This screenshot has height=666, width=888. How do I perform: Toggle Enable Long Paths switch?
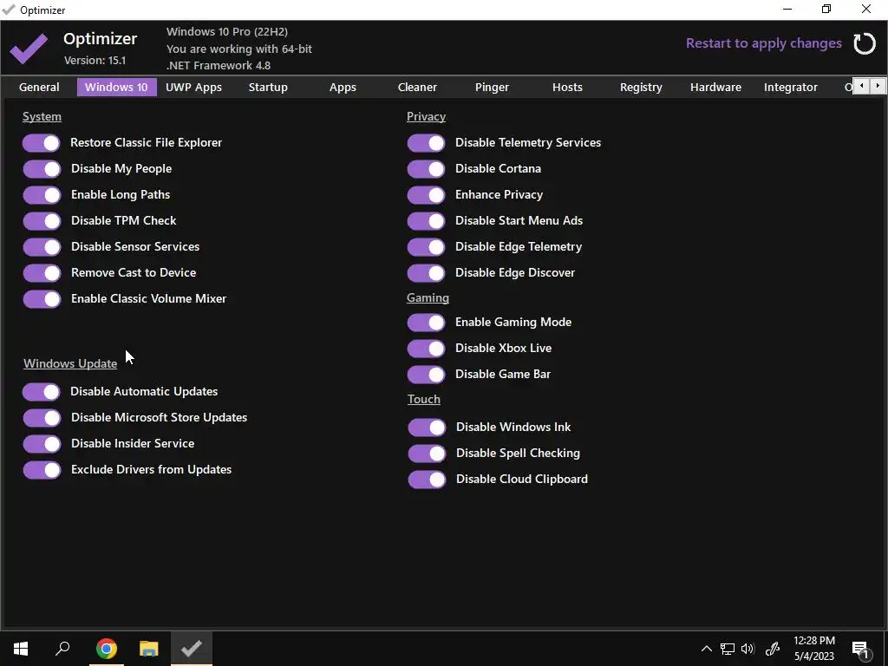(42, 195)
